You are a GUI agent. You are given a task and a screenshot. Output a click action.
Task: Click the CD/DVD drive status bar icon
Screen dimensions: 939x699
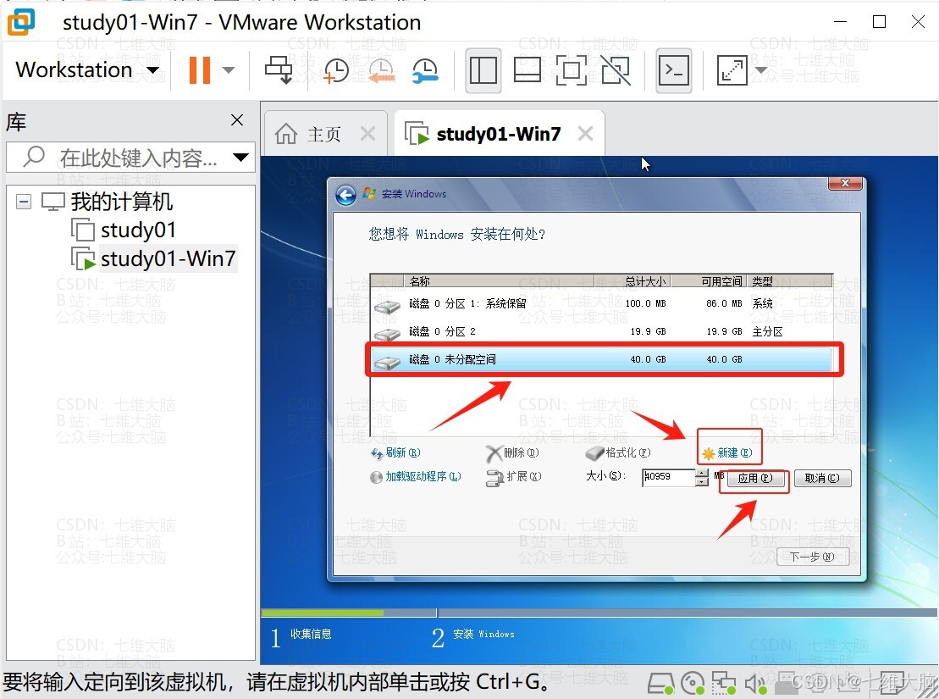point(693,684)
